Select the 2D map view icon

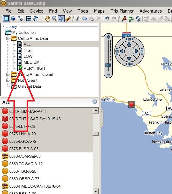(6, 19)
